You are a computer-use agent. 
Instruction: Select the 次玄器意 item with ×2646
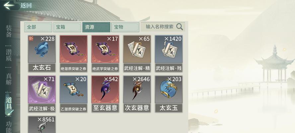[137, 94]
